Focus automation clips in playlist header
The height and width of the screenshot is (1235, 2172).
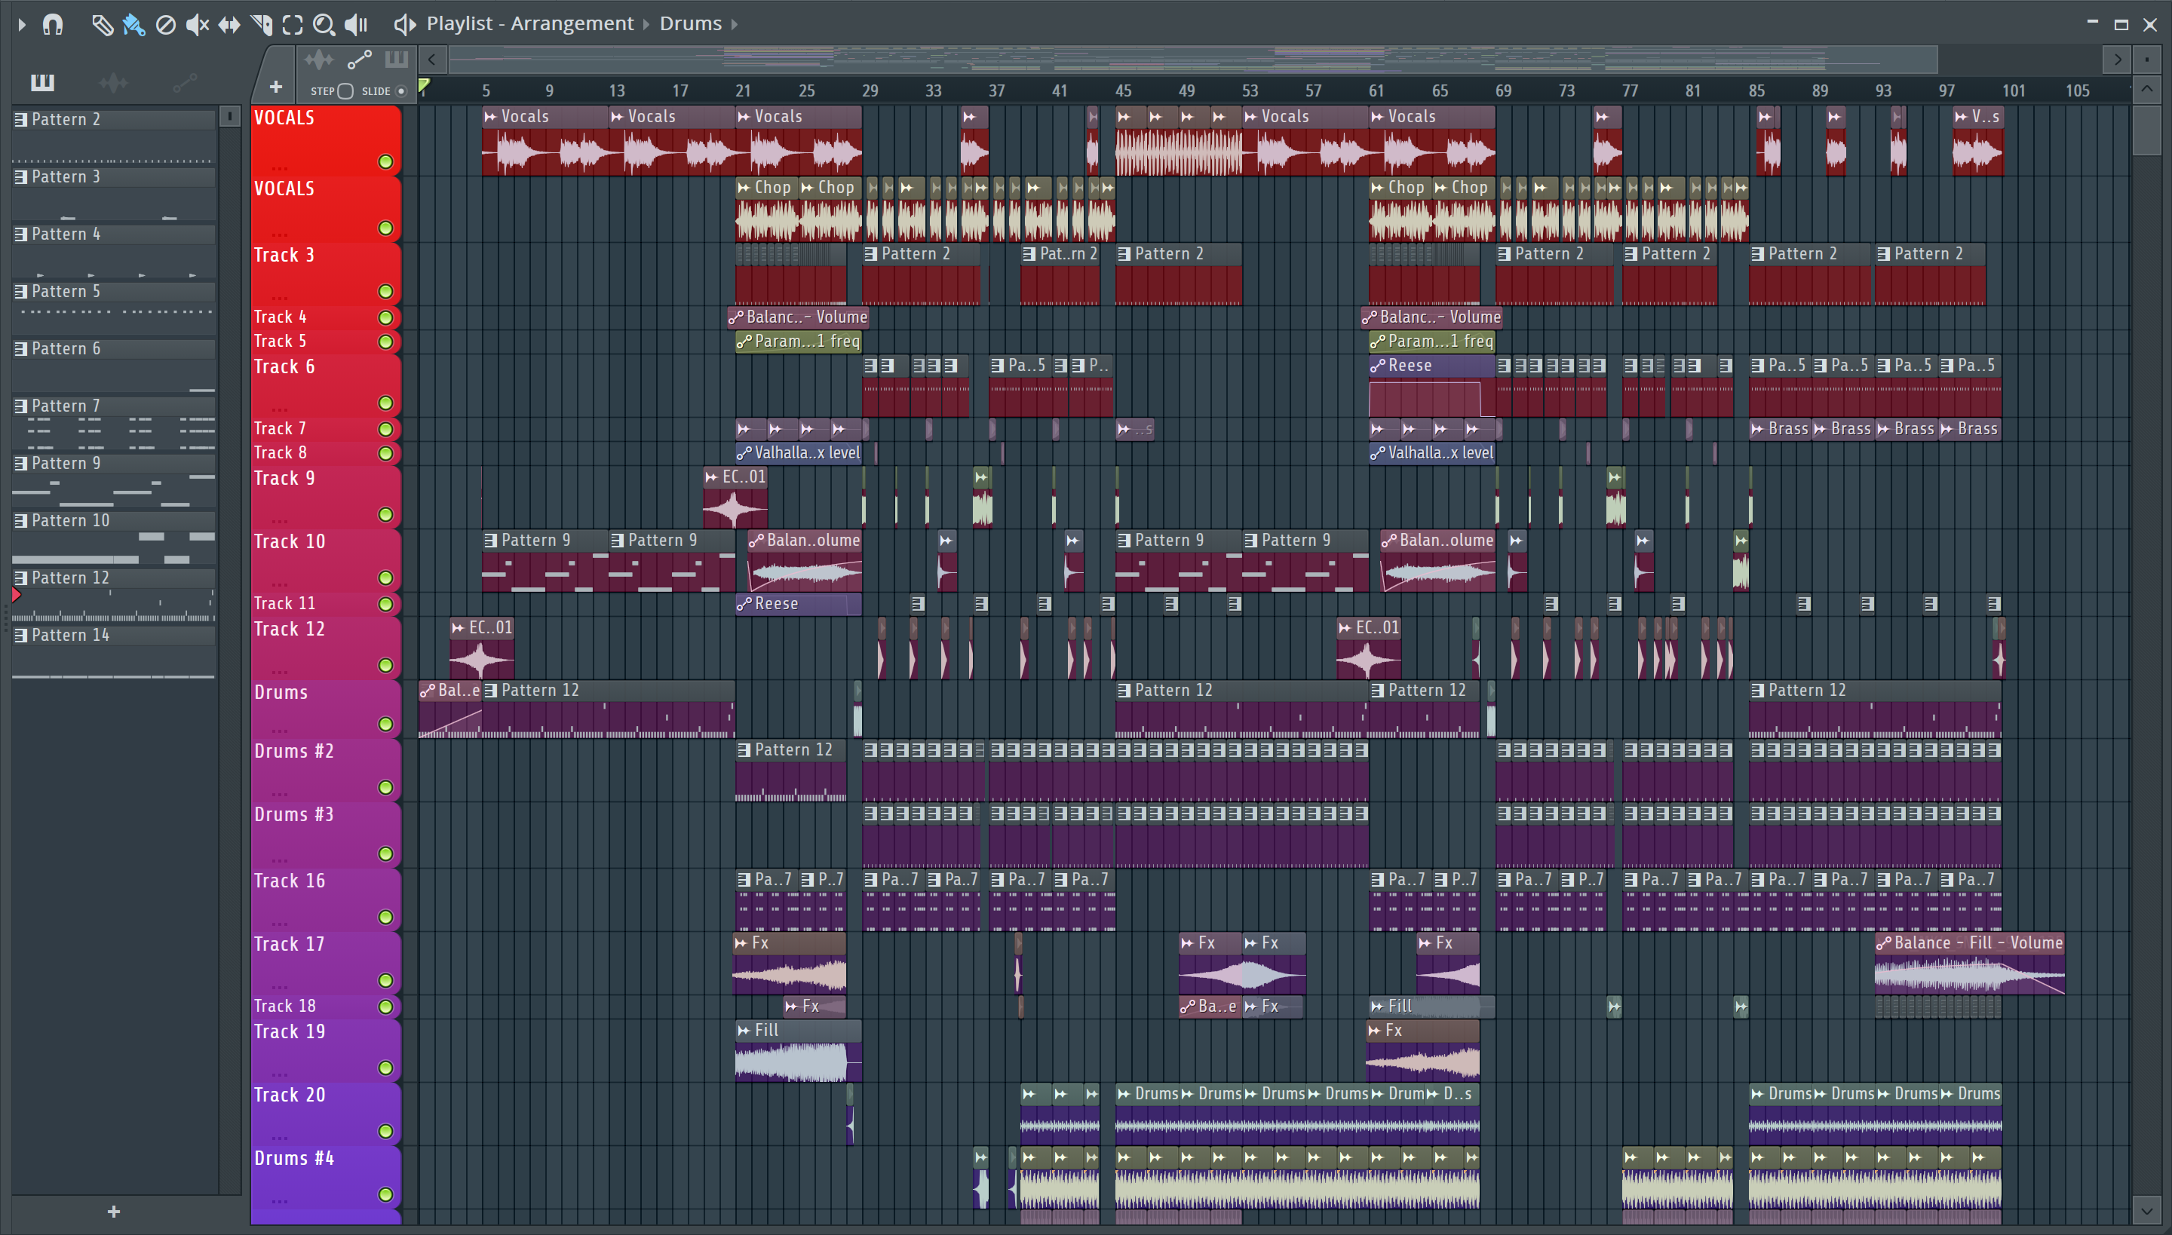pyautogui.click(x=360, y=60)
